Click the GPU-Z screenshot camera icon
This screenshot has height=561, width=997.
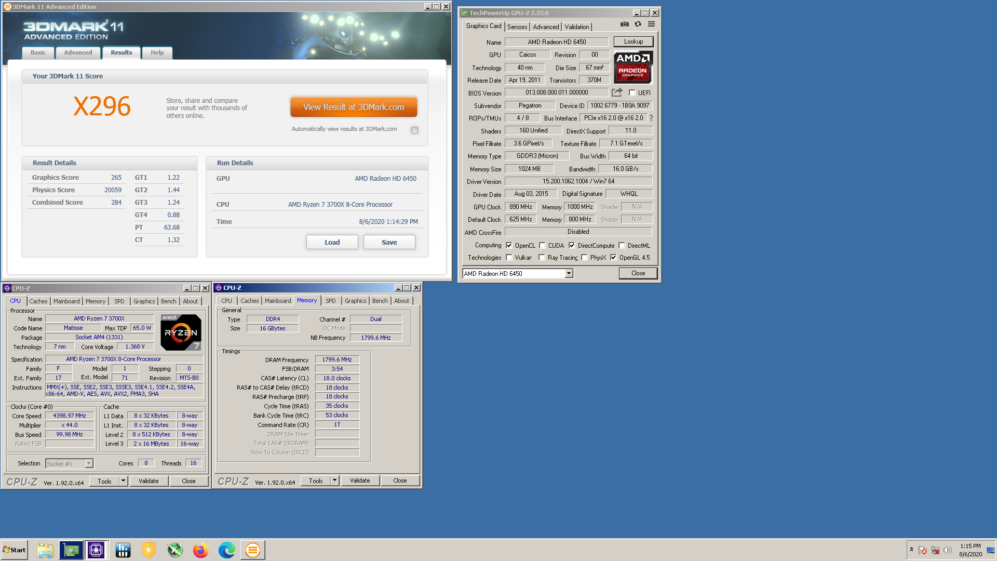(624, 24)
